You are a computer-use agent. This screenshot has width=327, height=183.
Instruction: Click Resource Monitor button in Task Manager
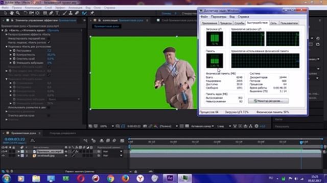point(268,101)
